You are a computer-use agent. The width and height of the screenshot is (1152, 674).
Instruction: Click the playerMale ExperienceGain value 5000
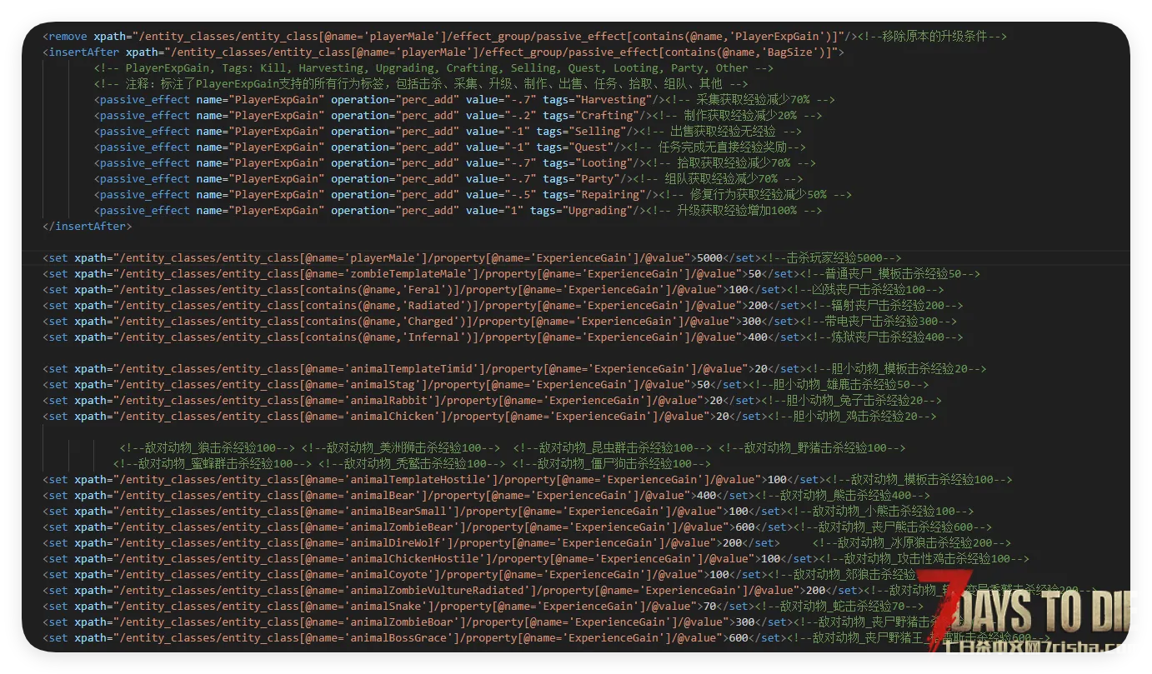coord(709,258)
